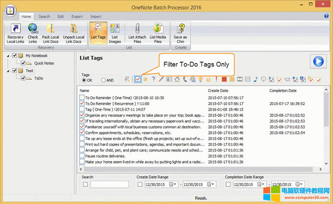This screenshot has height=204, width=333.
Task: Select the AND tags radio button
Action: [x=104, y=80]
